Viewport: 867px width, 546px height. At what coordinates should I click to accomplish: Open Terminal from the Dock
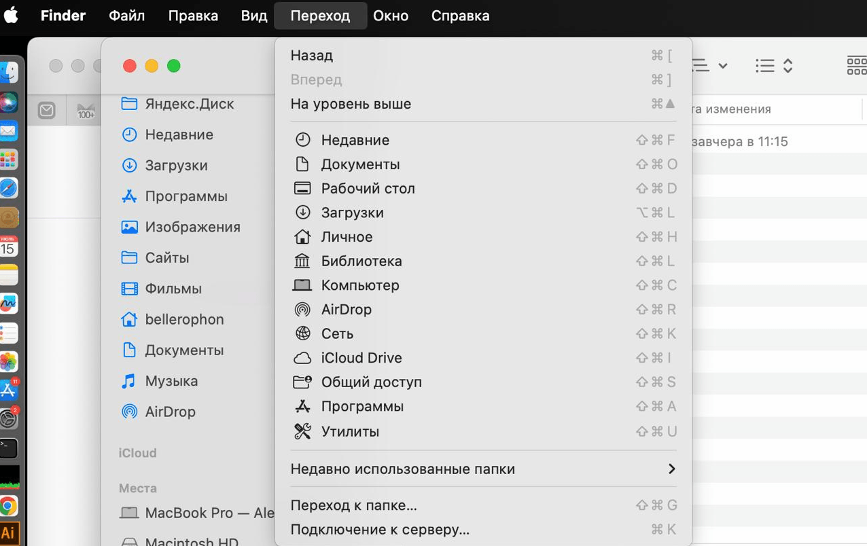point(9,448)
